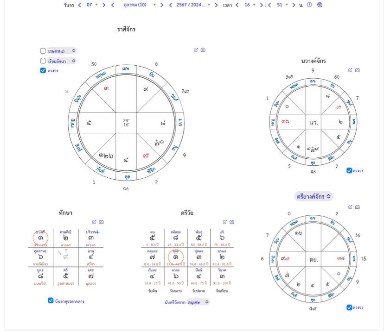Image resolution: width=384 pixels, height=331 pixels.
Task: Decrease minute with arrow before 51
Action: pyautogui.click(x=269, y=5)
